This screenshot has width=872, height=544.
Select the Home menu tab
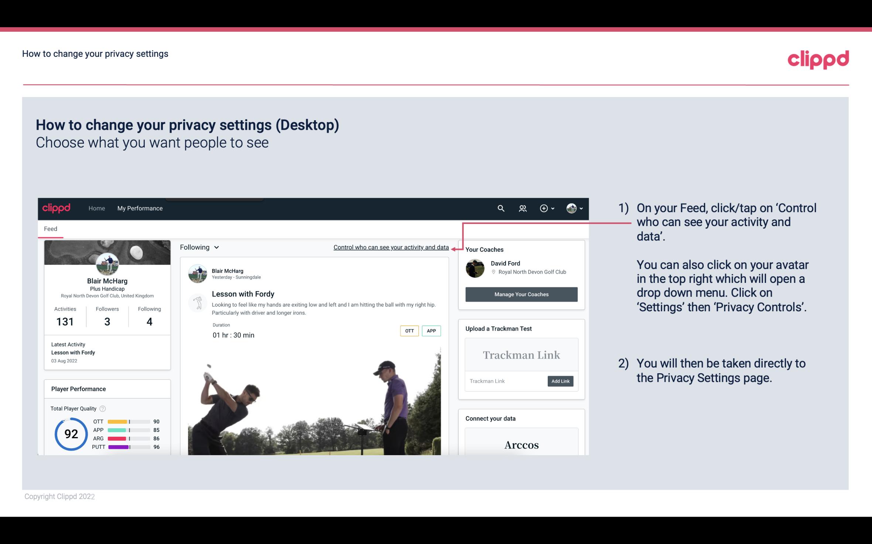click(96, 207)
